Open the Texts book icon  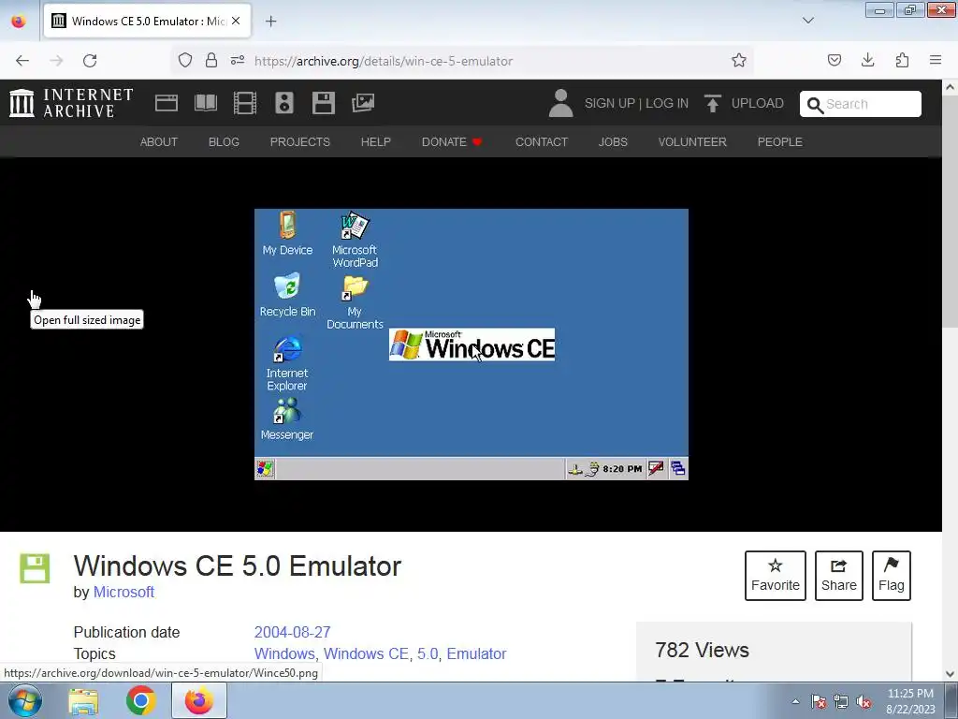point(205,103)
